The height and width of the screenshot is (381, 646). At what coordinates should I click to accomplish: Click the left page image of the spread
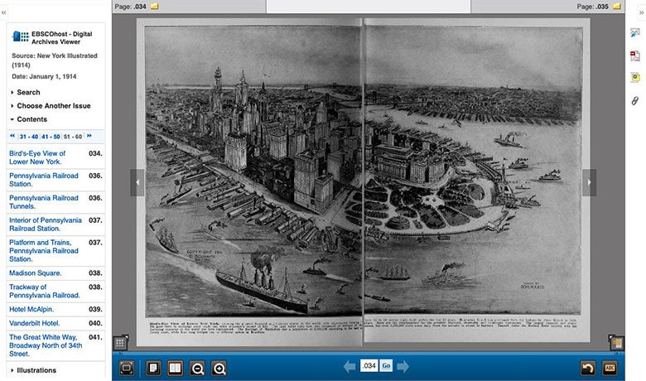pos(249,182)
